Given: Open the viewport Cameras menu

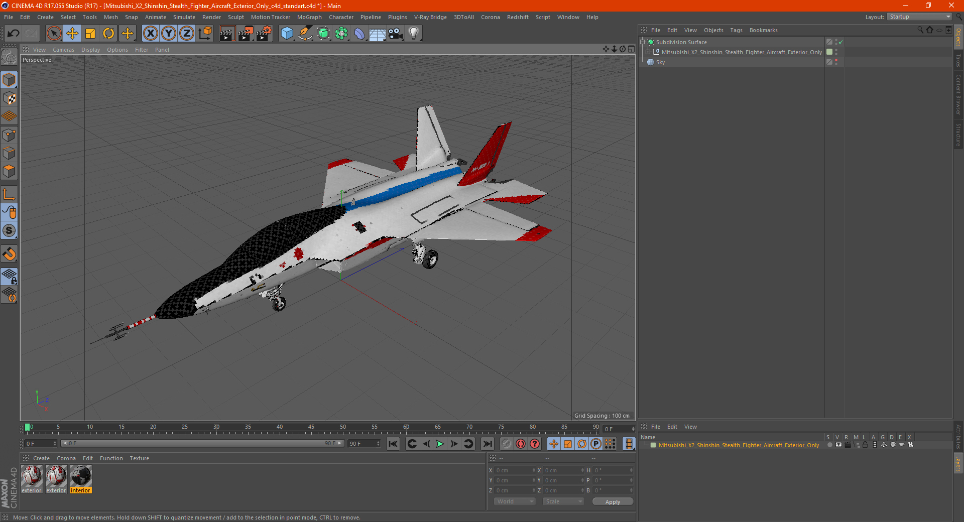Looking at the screenshot, I should coord(63,50).
